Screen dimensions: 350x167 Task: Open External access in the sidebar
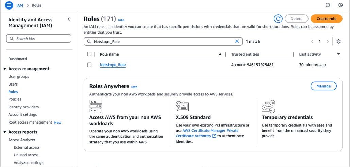pos(27,147)
